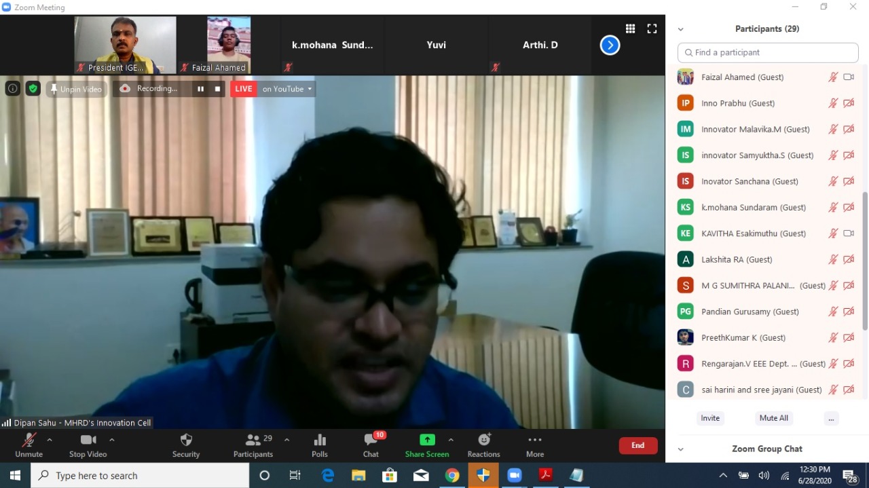Viewport: 869px width, 488px height.
Task: Click the green encryption shield icon
Action: (33, 88)
